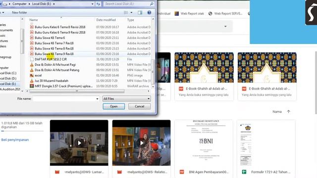This screenshot has width=317, height=178.
Task: Click the Search Local Disk (E:) field
Action: click(x=126, y=4)
